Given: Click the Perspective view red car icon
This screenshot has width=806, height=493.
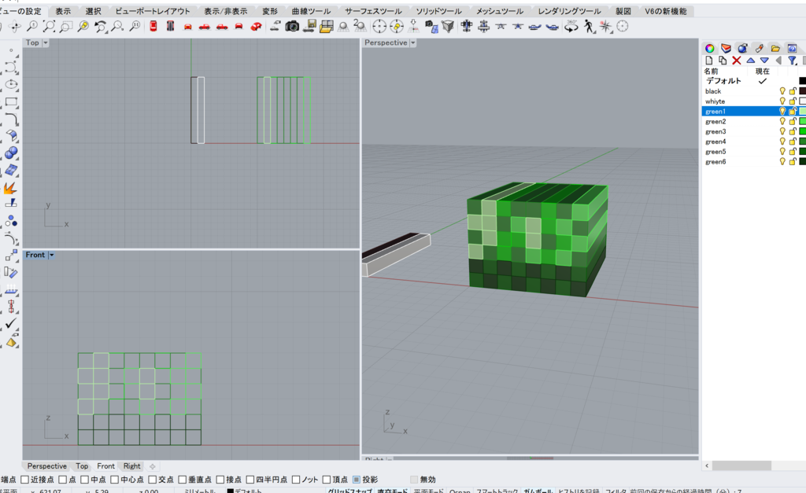Looking at the screenshot, I should 256,26.
